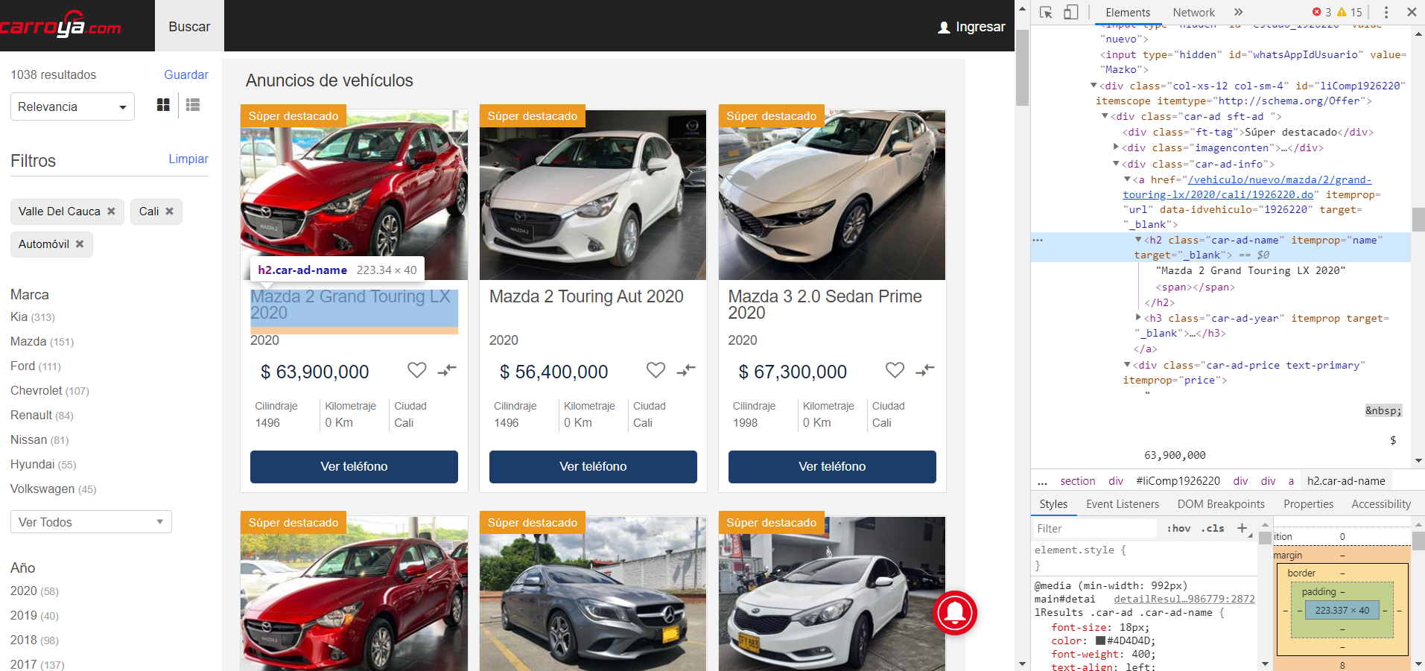
Task: Expand the imagenconten div node
Action: pyautogui.click(x=1116, y=147)
